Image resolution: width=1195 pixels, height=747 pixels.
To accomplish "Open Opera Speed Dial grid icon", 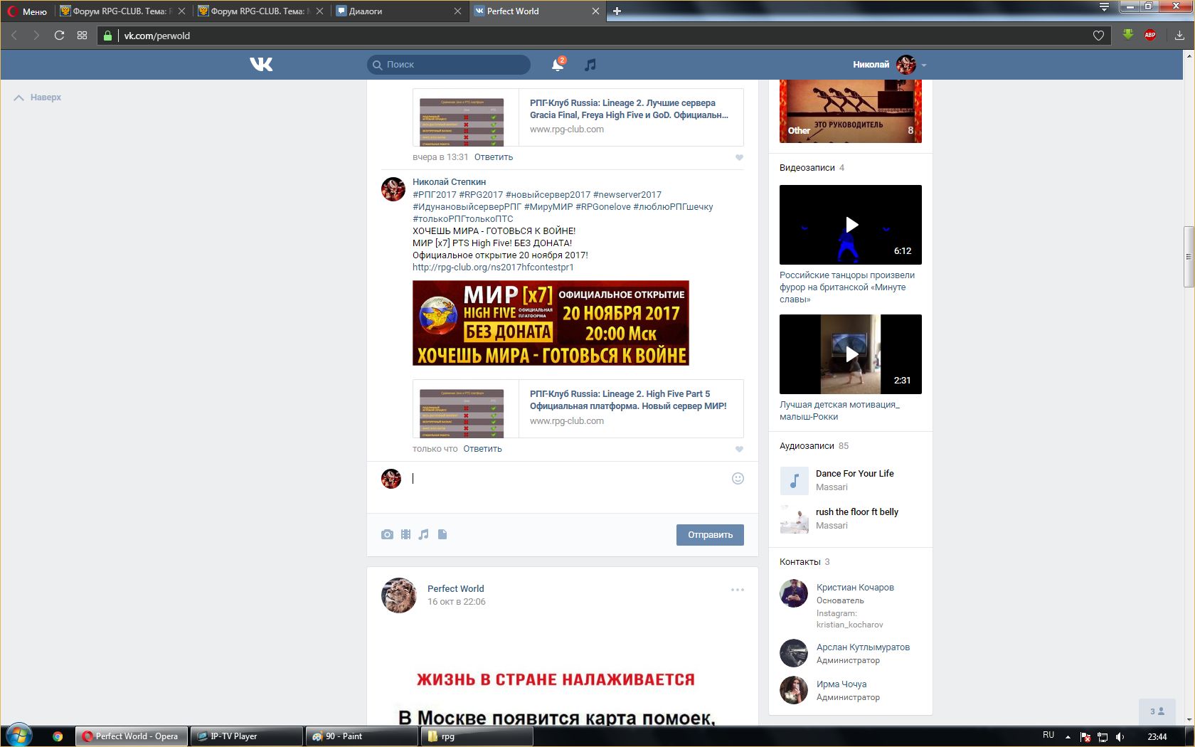I will (83, 36).
